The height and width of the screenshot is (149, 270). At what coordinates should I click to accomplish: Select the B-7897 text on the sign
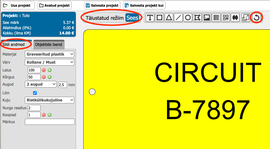click(208, 110)
